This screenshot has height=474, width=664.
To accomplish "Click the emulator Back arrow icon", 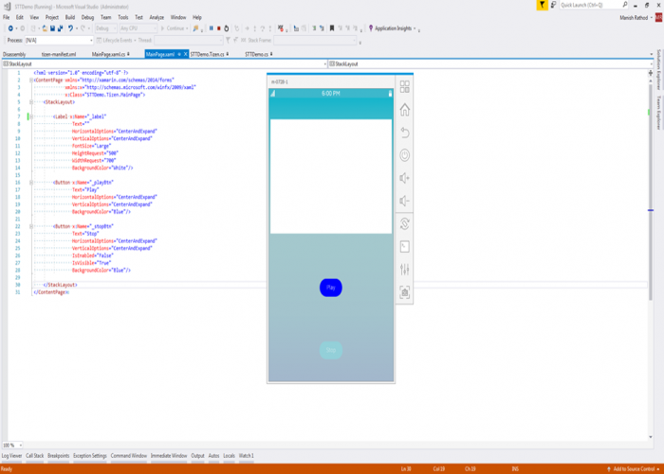I will point(405,133).
